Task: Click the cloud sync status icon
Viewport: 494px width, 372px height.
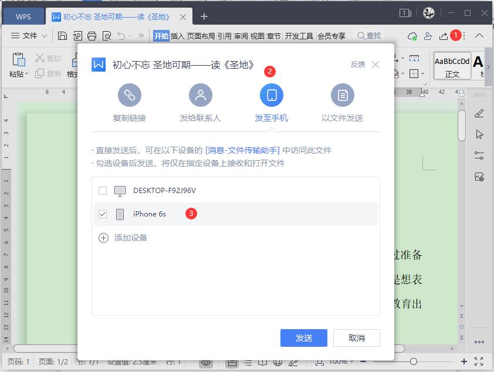Action: click(412, 36)
